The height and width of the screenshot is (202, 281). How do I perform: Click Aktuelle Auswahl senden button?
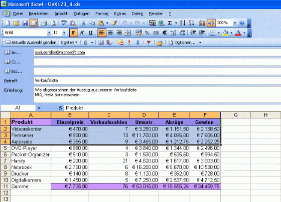(31, 43)
